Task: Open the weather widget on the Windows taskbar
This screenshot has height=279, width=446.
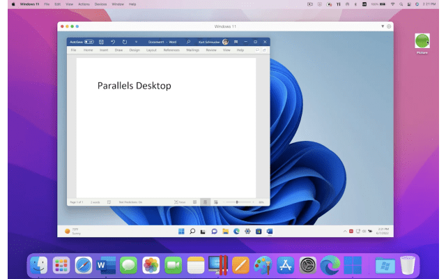Action: click(x=72, y=231)
